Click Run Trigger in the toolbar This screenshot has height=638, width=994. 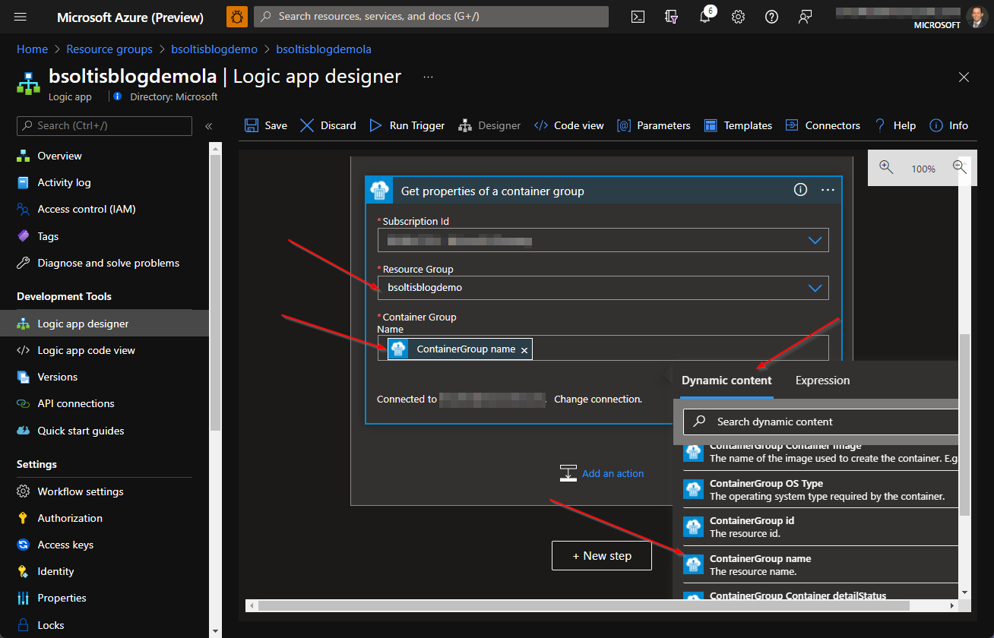tap(407, 125)
